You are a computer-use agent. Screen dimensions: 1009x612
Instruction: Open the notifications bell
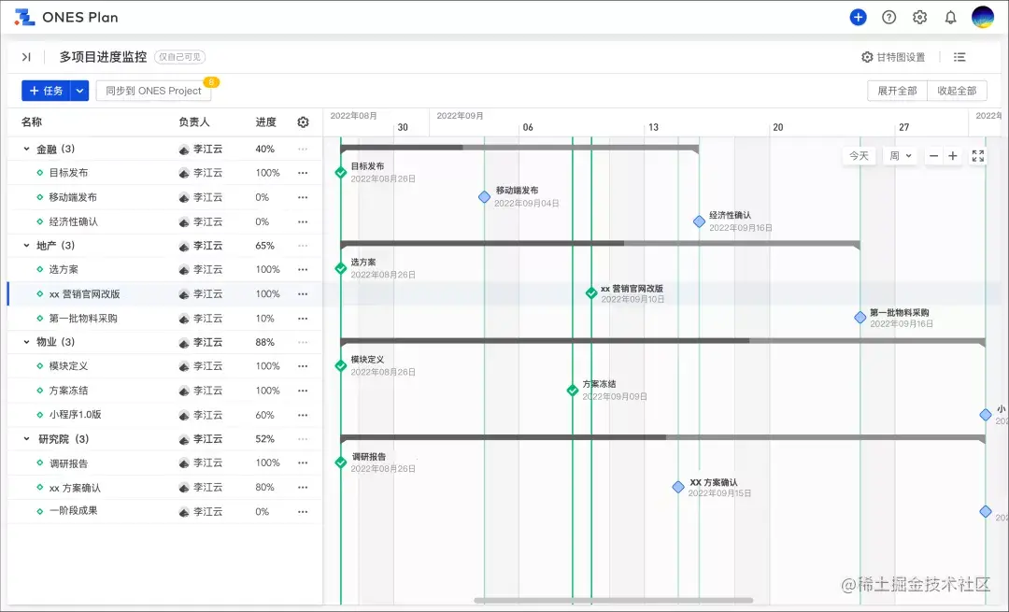pyautogui.click(x=950, y=17)
